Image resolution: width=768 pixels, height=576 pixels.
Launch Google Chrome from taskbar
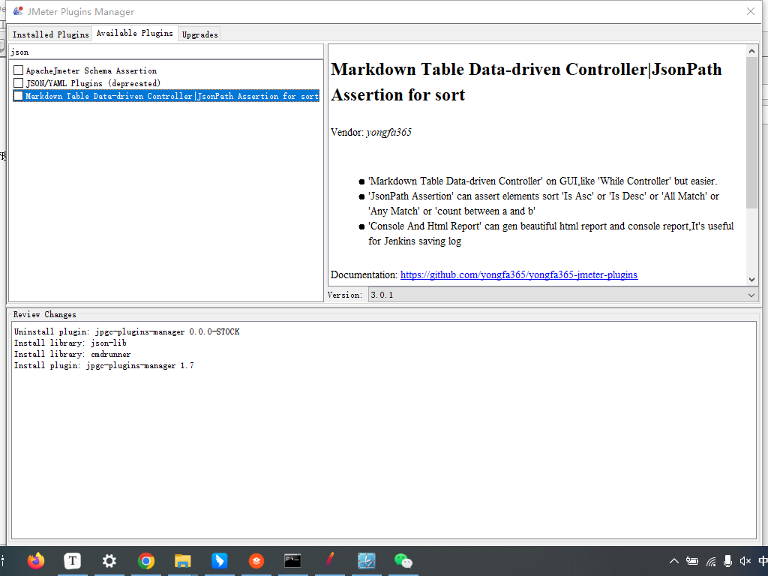click(146, 561)
